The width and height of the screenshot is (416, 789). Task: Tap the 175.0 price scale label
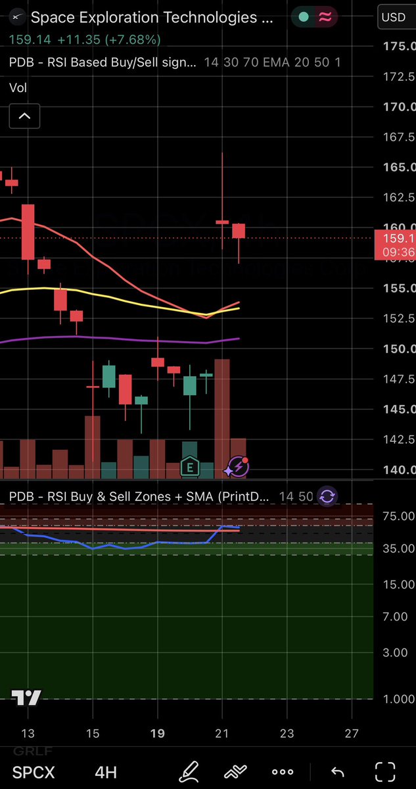400,46
